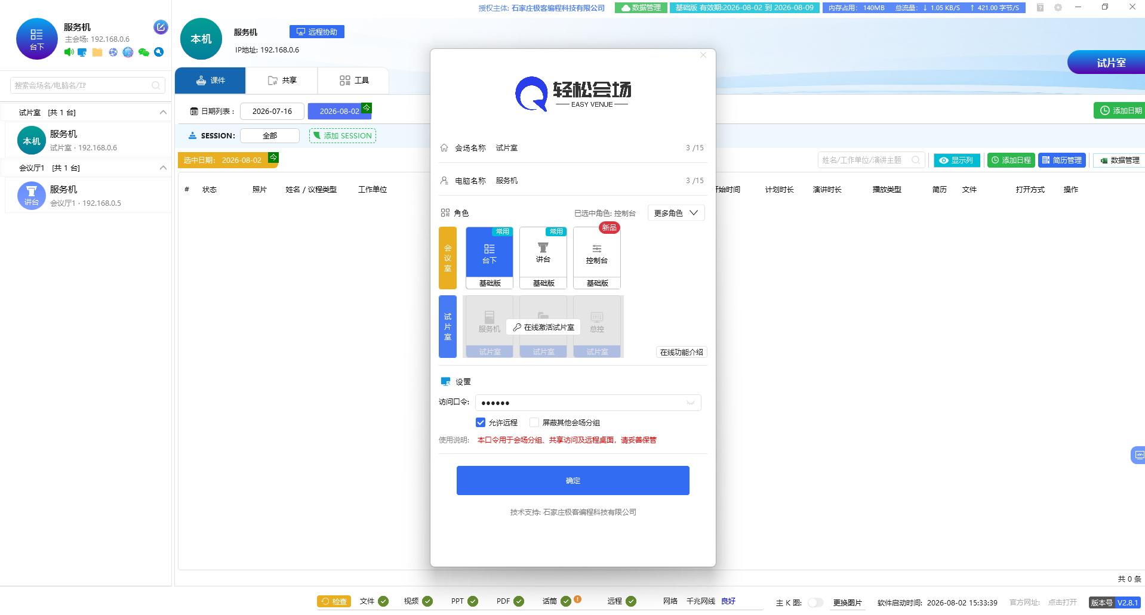The image size is (1145, 615).
Task: Open the yellow folder icon in sidebar header
Action: tap(97, 52)
